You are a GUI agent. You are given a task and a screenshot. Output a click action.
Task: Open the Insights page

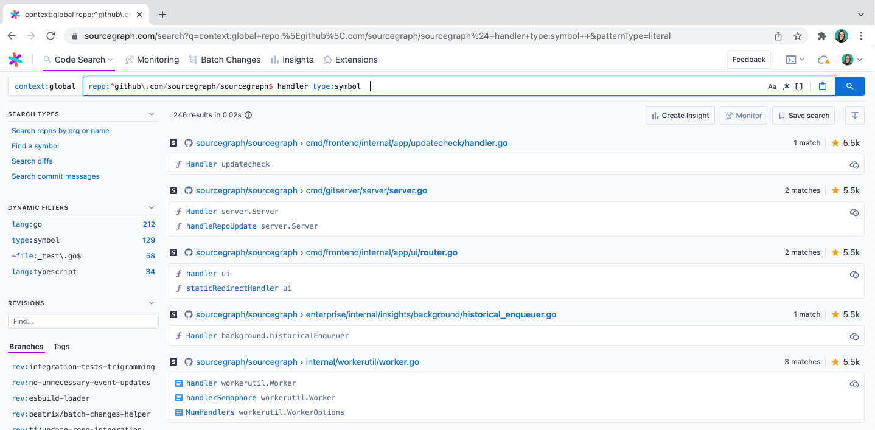pos(292,60)
